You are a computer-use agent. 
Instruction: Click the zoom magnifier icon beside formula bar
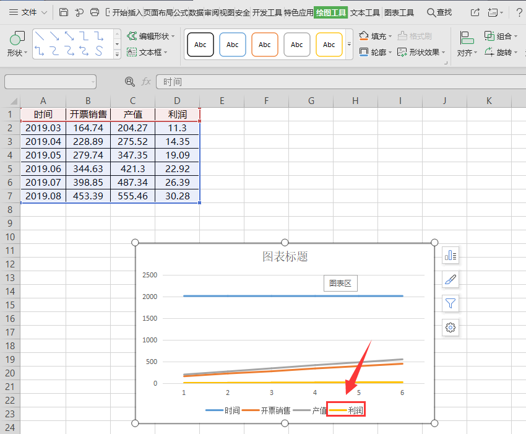129,82
